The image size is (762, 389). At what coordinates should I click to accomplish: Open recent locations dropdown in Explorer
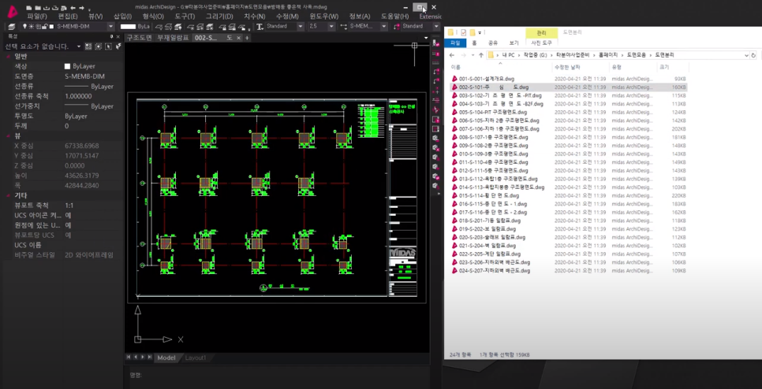(x=473, y=55)
